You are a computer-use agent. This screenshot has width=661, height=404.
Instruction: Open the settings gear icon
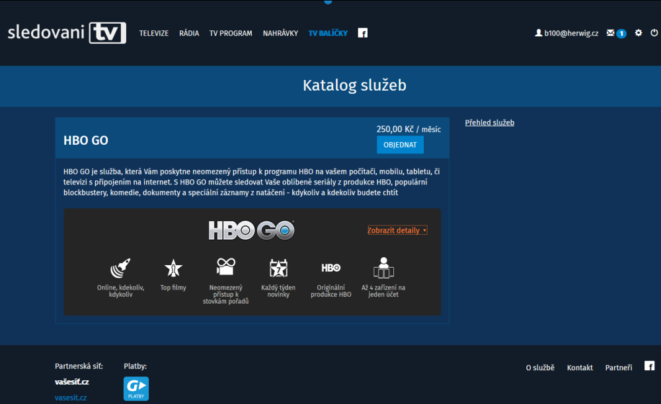point(639,33)
